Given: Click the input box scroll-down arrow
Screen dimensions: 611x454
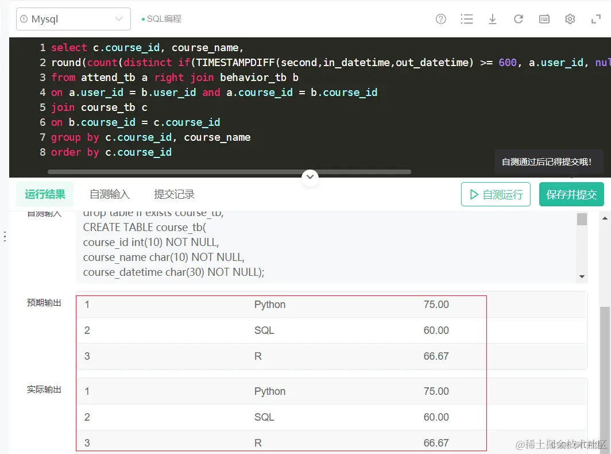Looking at the screenshot, I should tap(582, 276).
